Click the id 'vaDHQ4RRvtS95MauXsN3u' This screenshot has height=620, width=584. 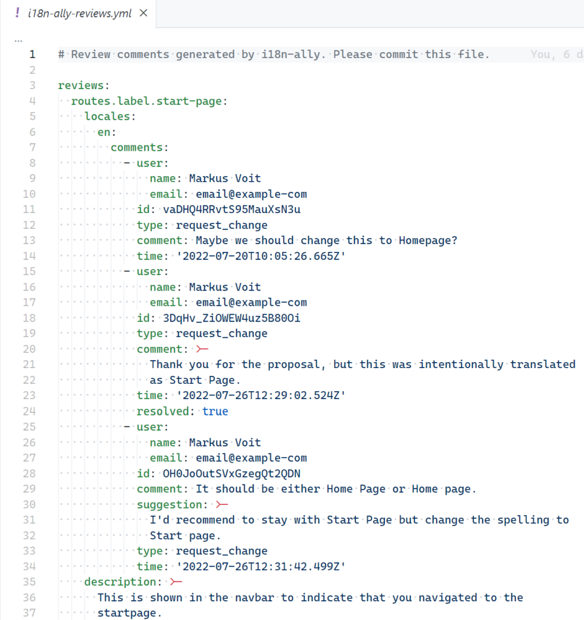(x=232, y=209)
